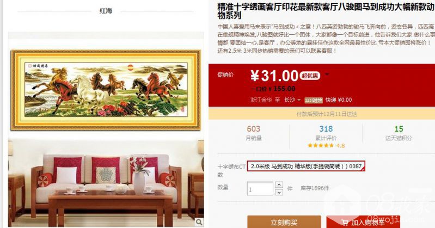Click the framed eight horses painting image
This screenshot has width=435, height=228.
106,90
